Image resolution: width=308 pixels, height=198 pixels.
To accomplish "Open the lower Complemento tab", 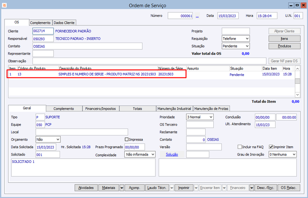I will [x=64, y=109].
